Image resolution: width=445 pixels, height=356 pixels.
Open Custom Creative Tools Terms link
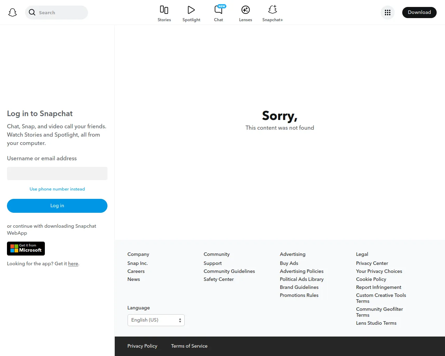point(381,298)
